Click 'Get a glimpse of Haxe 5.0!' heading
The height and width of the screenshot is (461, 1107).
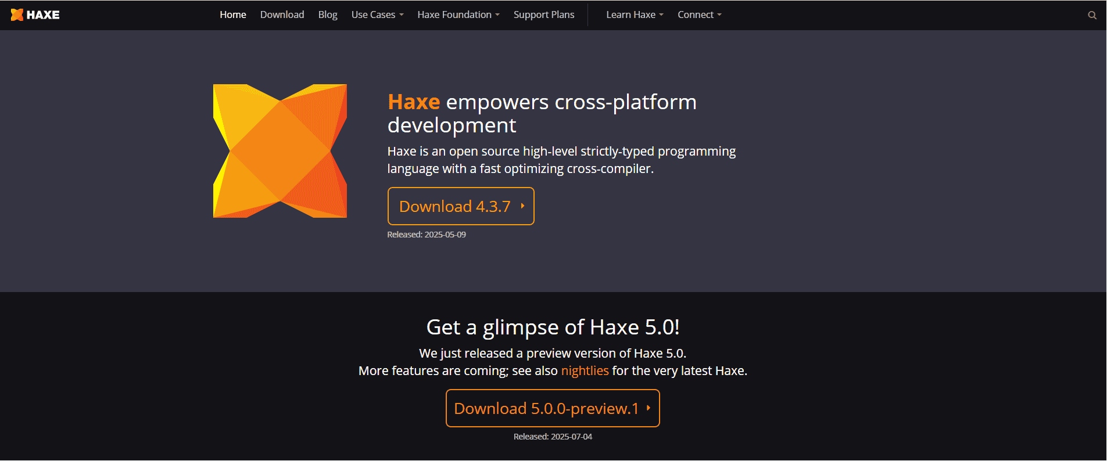(553, 327)
